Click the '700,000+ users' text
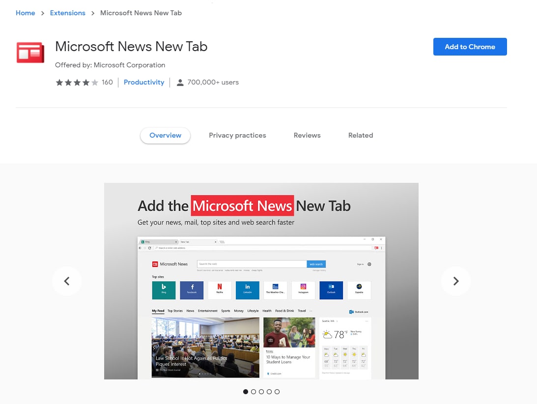 [213, 82]
